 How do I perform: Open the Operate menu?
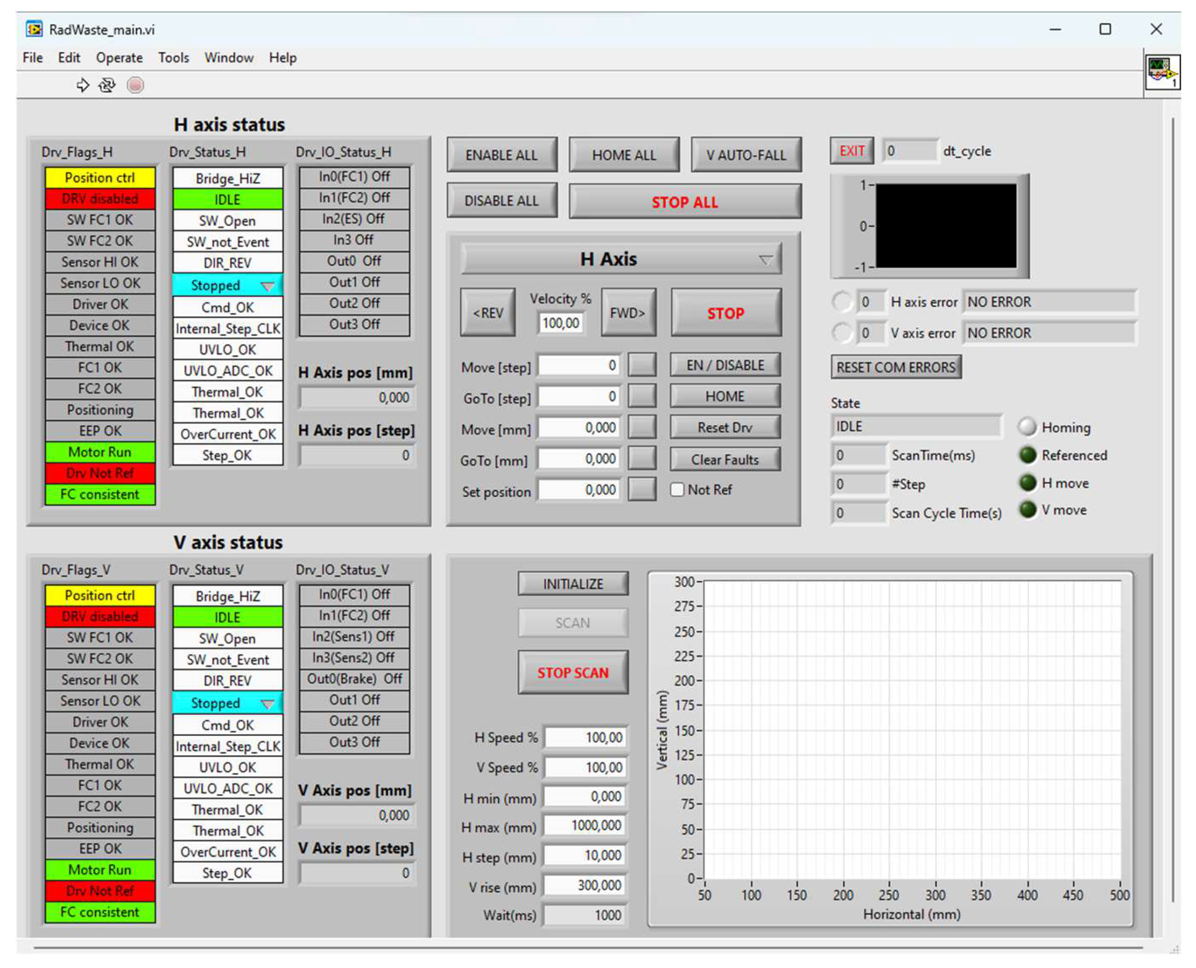click(x=119, y=57)
